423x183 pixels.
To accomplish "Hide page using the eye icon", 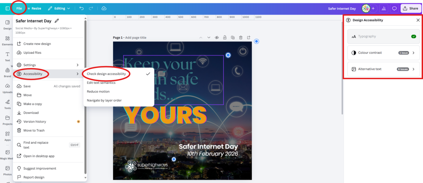I will (x=217, y=38).
